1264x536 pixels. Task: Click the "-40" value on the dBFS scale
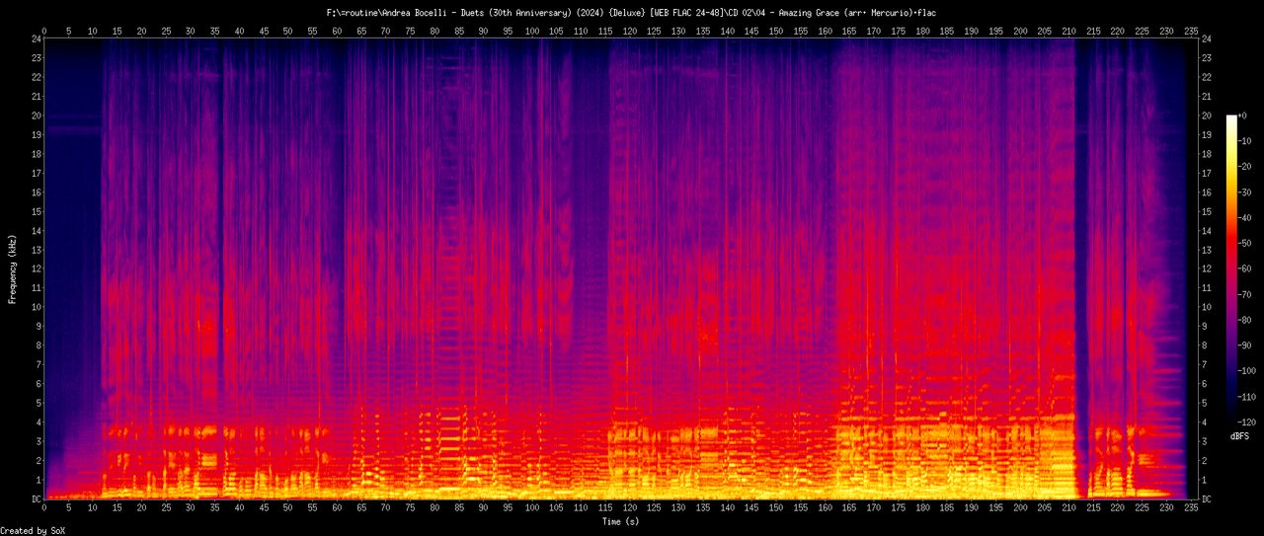coord(1246,217)
